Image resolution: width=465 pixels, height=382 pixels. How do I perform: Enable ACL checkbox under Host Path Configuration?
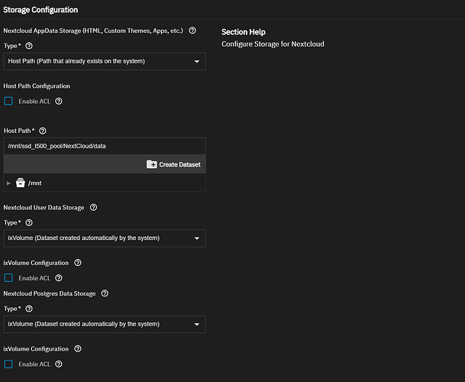point(8,101)
